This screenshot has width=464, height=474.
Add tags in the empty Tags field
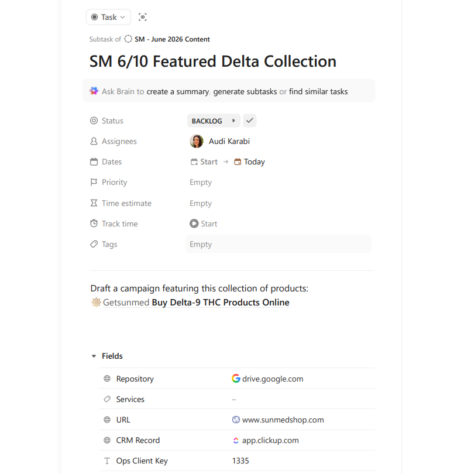click(278, 244)
